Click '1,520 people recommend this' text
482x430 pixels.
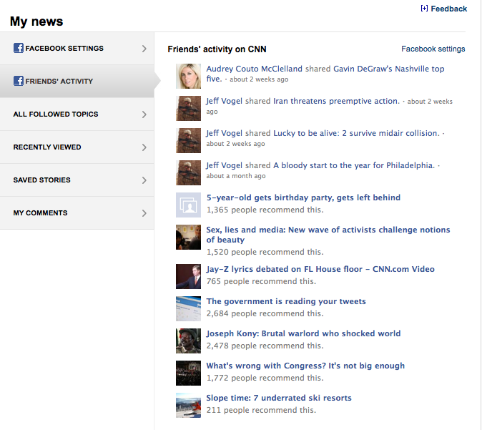click(x=265, y=252)
